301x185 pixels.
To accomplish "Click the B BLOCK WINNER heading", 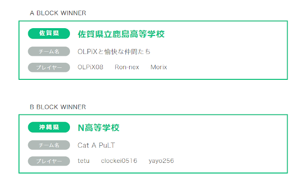I will coord(58,107).
